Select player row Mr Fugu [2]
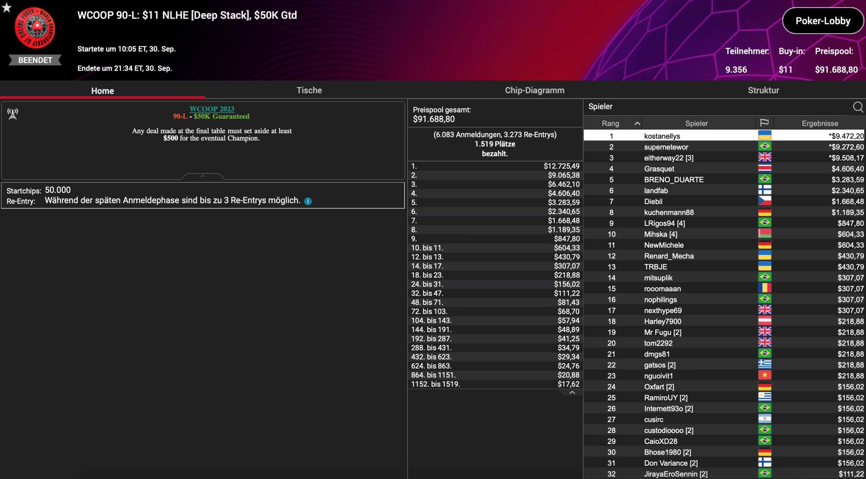The width and height of the screenshot is (866, 479). click(x=724, y=332)
